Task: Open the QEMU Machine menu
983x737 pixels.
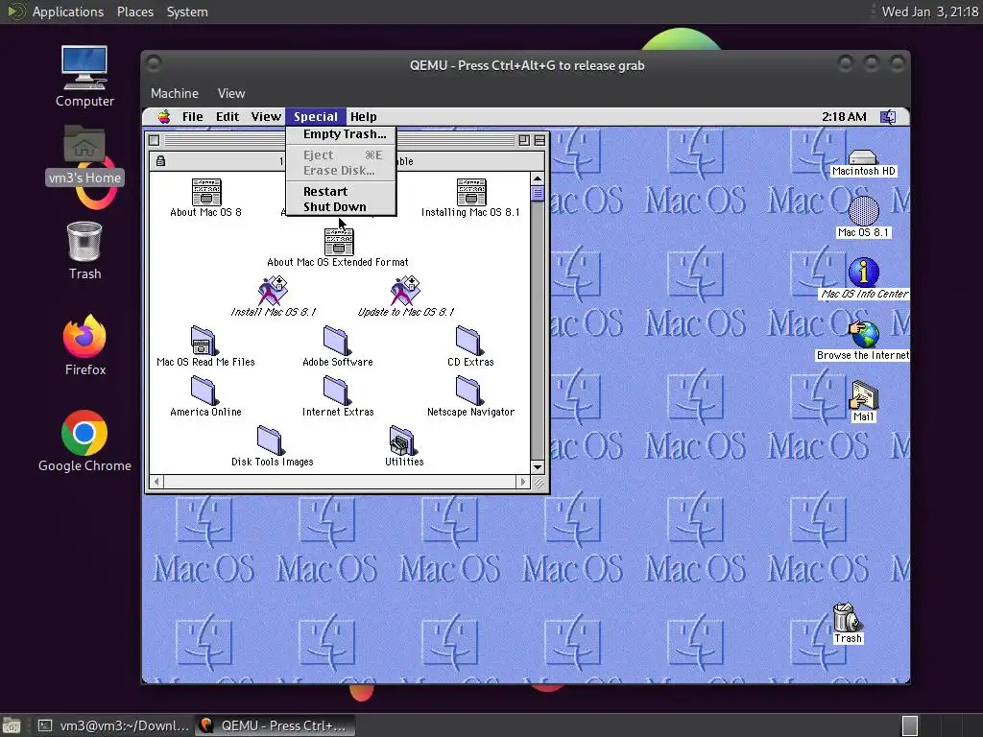Action: pyautogui.click(x=175, y=93)
